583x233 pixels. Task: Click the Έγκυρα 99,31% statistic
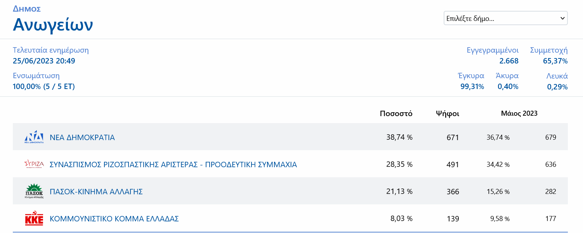pyautogui.click(x=472, y=86)
